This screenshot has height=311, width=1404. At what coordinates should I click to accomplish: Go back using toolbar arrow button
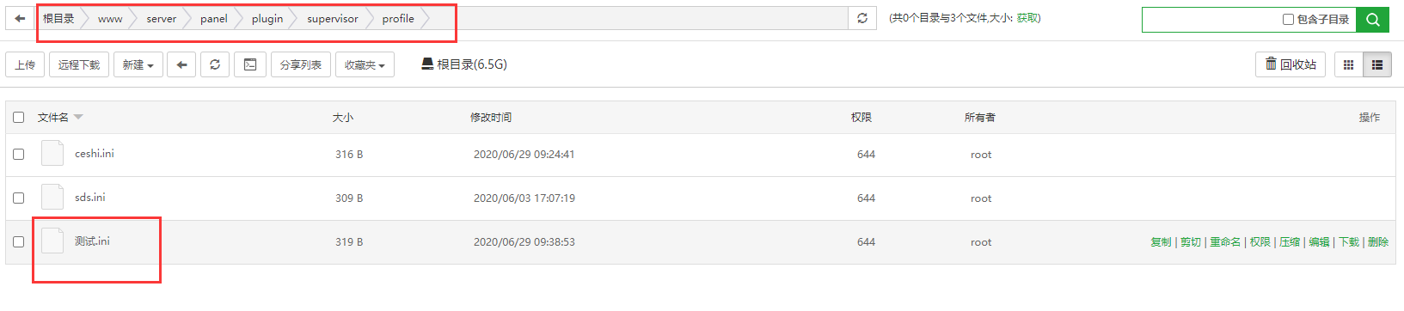pyautogui.click(x=181, y=64)
